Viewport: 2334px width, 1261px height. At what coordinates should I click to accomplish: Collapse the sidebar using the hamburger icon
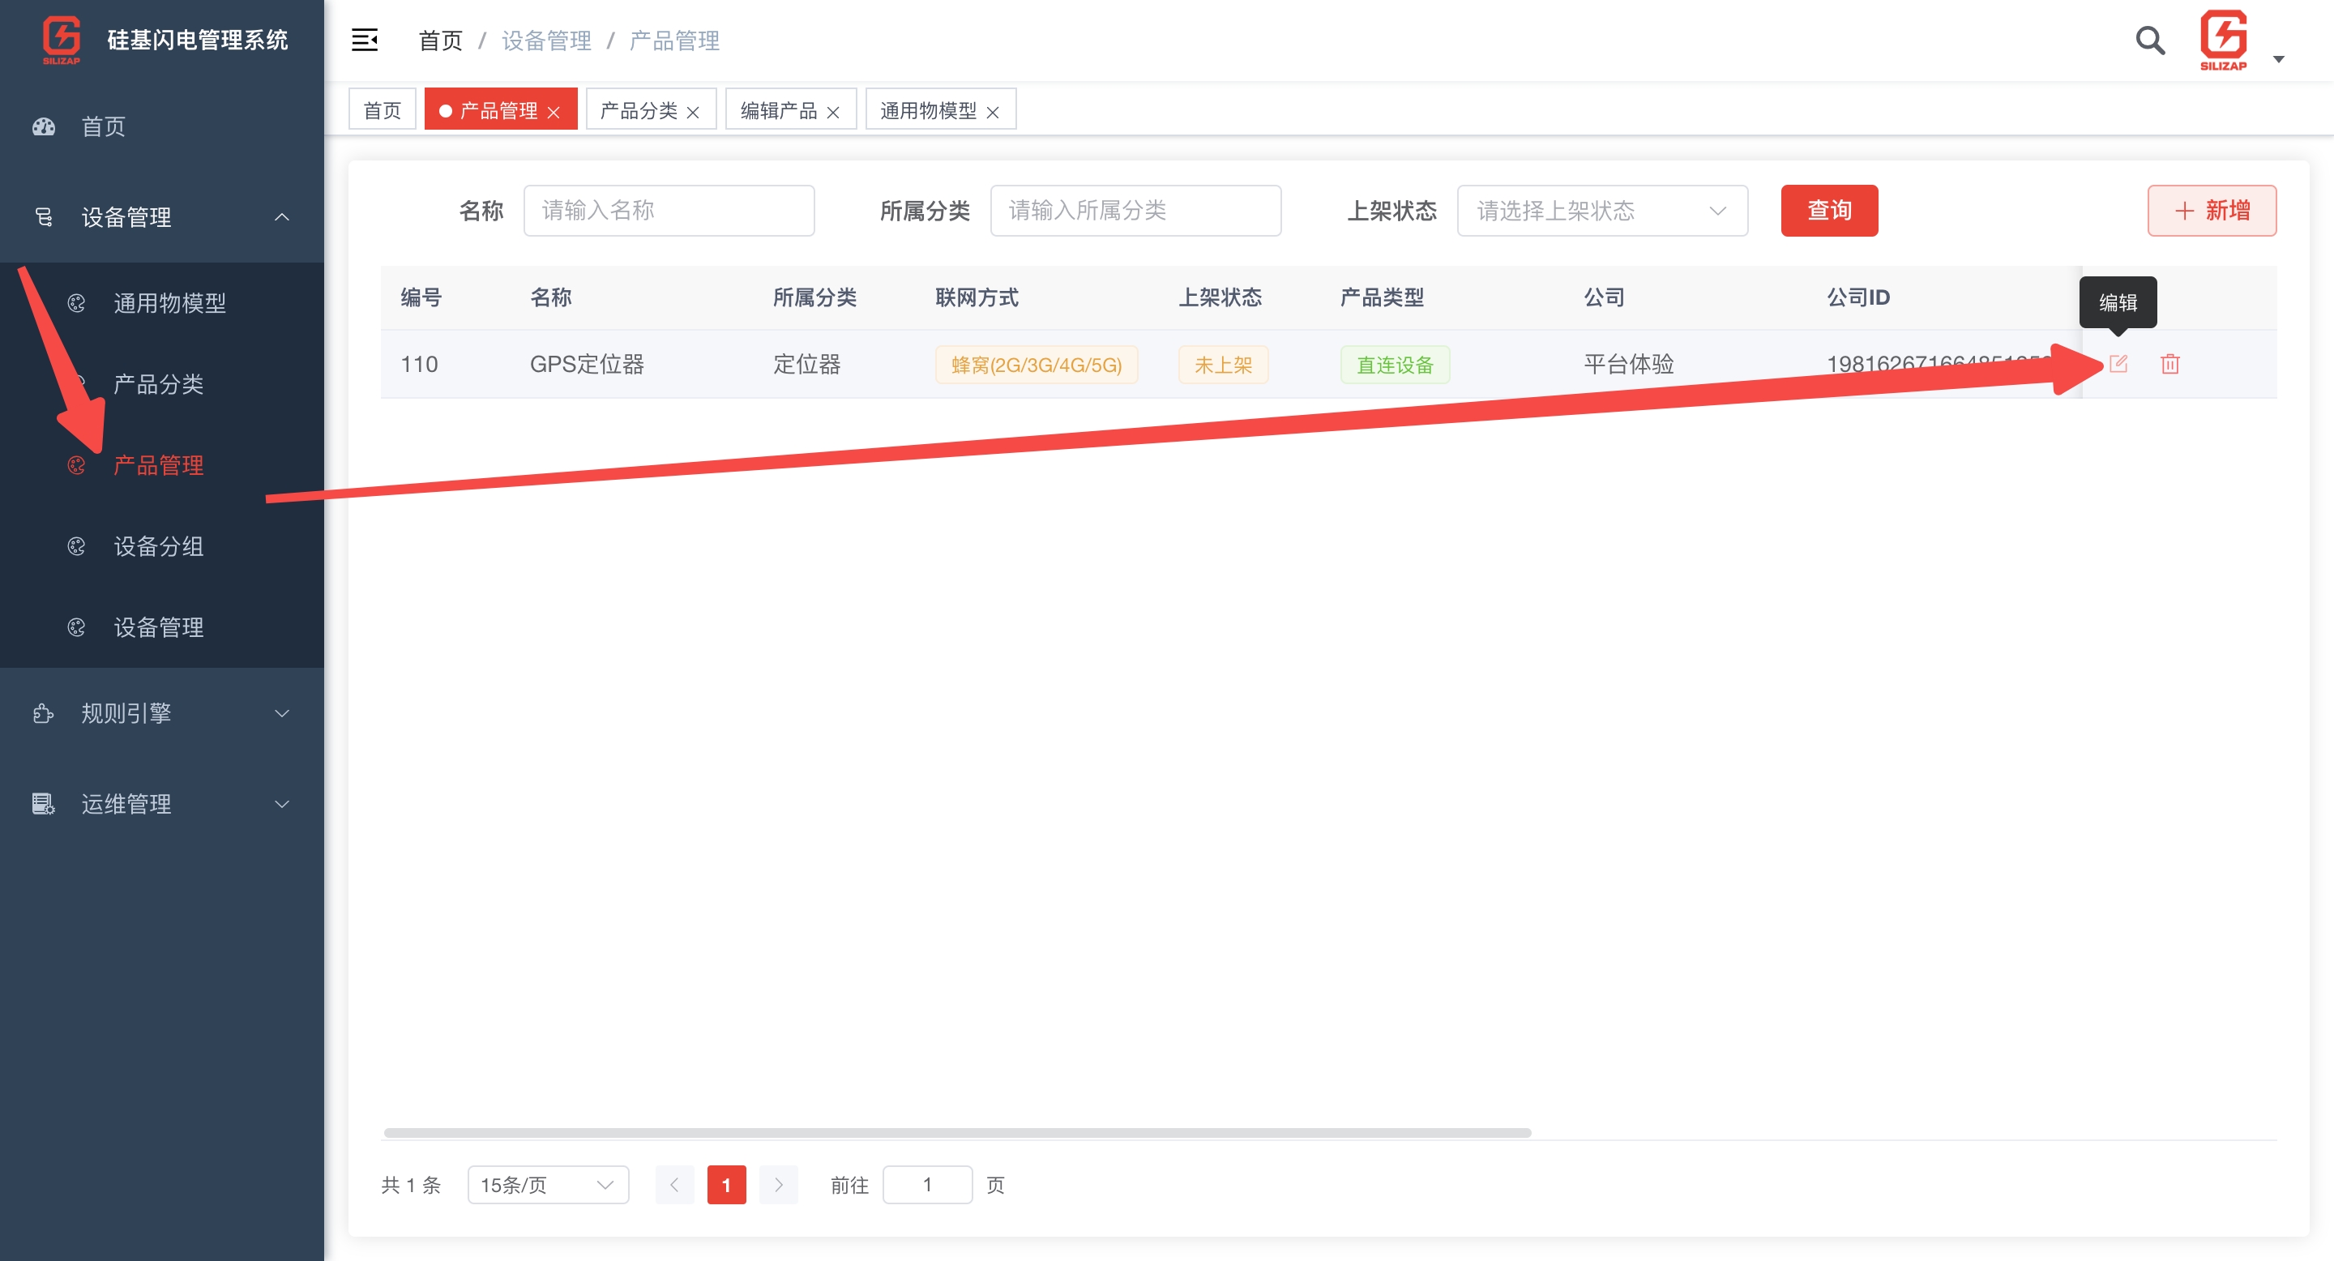tap(364, 41)
